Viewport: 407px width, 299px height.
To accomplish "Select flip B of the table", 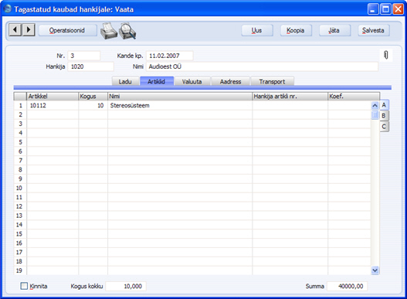I will pos(384,116).
